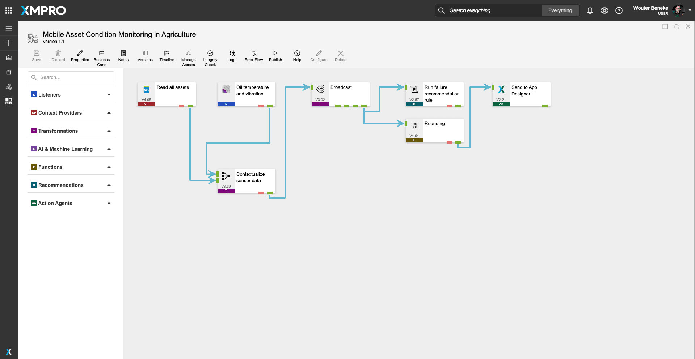Open the Error Flow view
The width and height of the screenshot is (695, 359).
tap(253, 54)
